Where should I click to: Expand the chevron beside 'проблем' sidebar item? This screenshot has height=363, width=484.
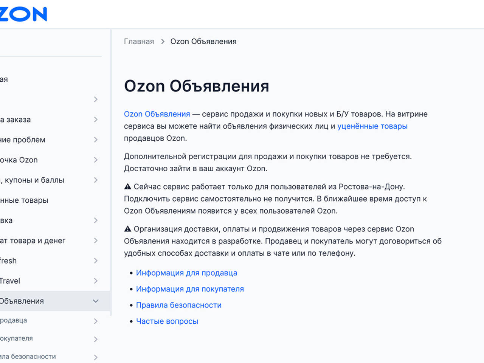pyautogui.click(x=96, y=140)
